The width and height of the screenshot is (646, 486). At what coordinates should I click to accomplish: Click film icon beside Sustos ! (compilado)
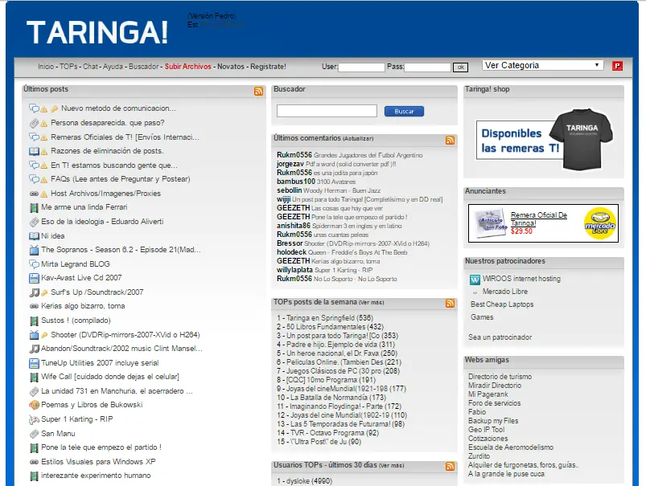[x=34, y=321]
